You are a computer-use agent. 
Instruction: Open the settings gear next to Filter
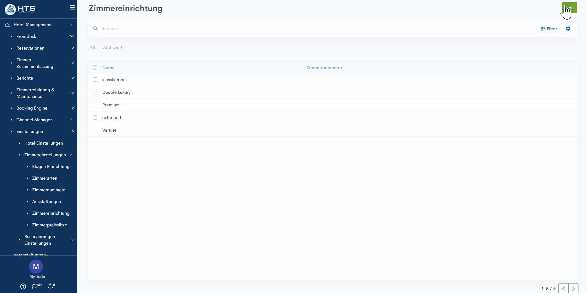[568, 29]
